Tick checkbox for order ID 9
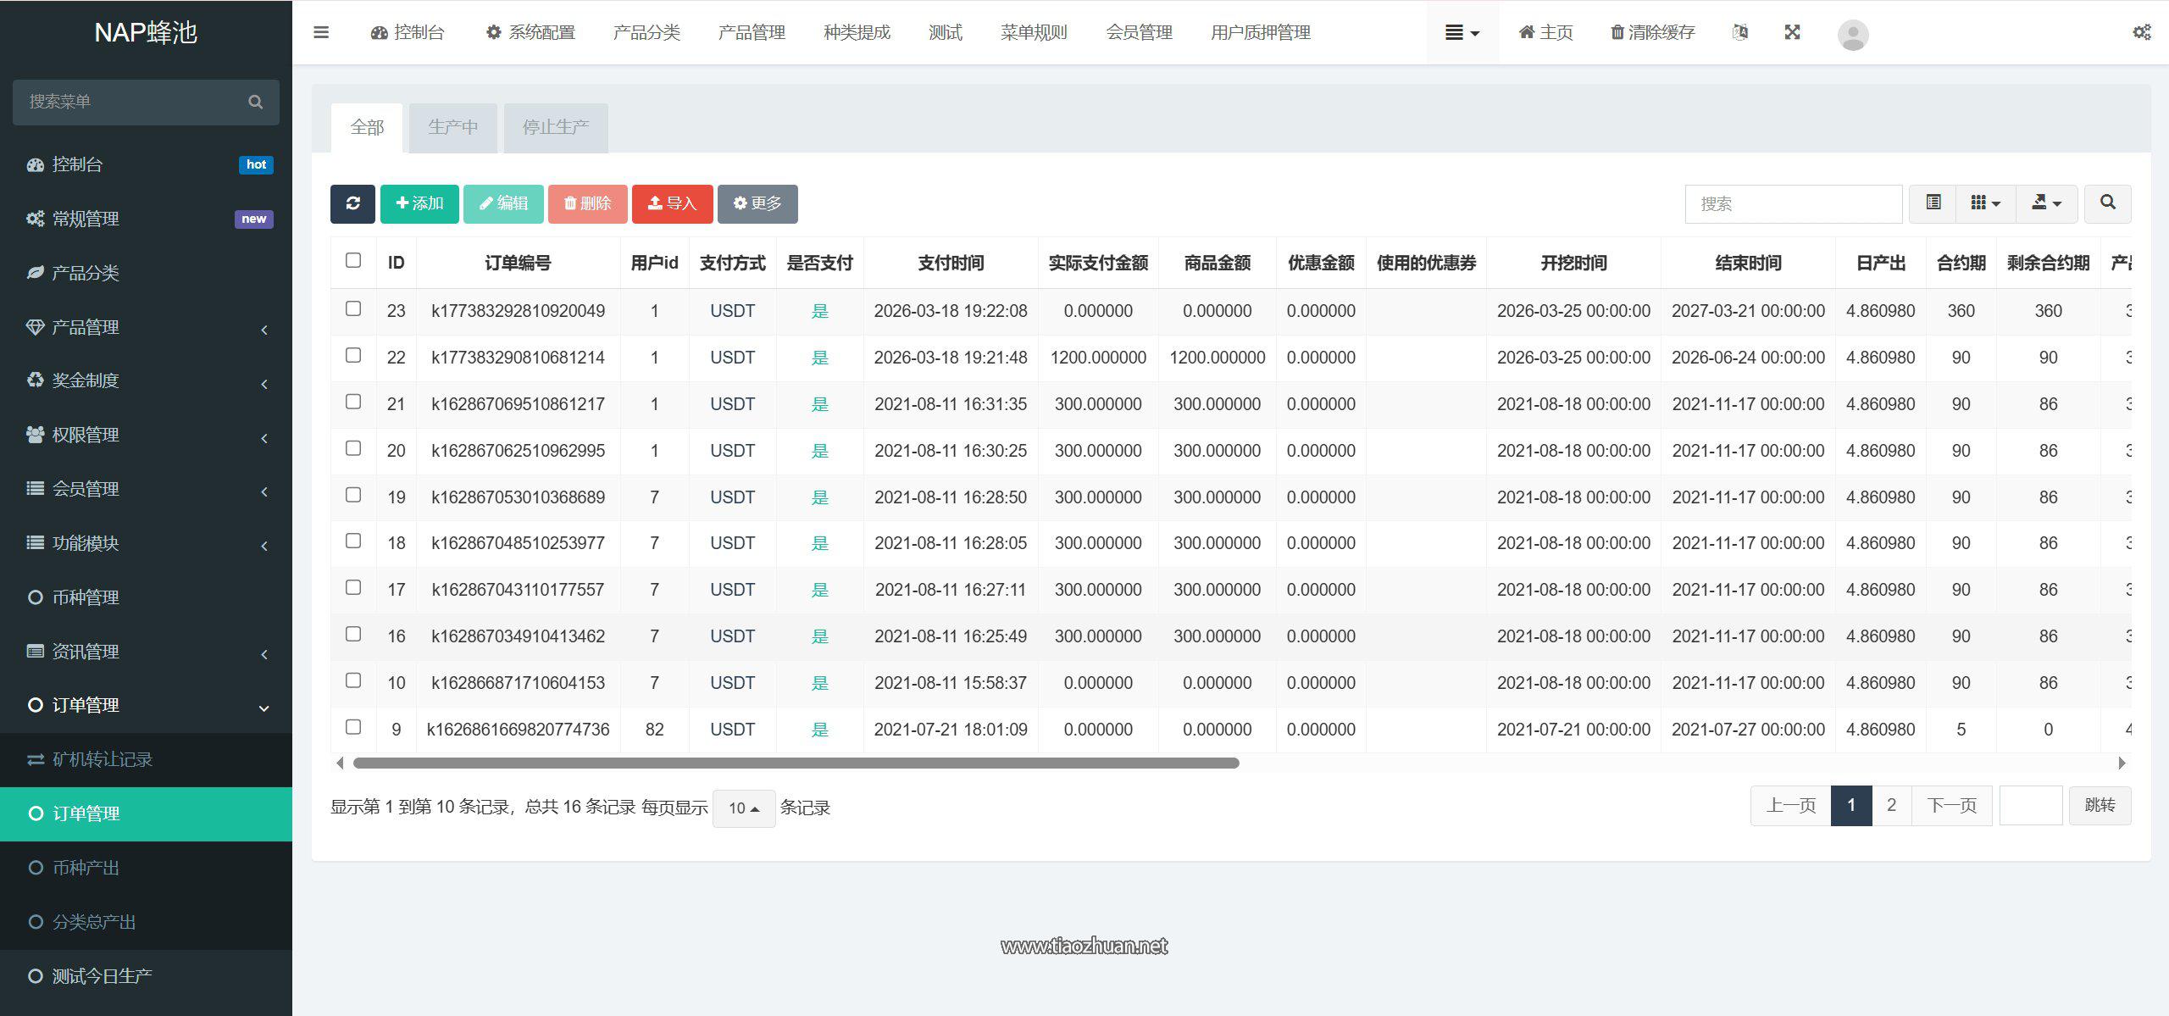 [x=353, y=728]
